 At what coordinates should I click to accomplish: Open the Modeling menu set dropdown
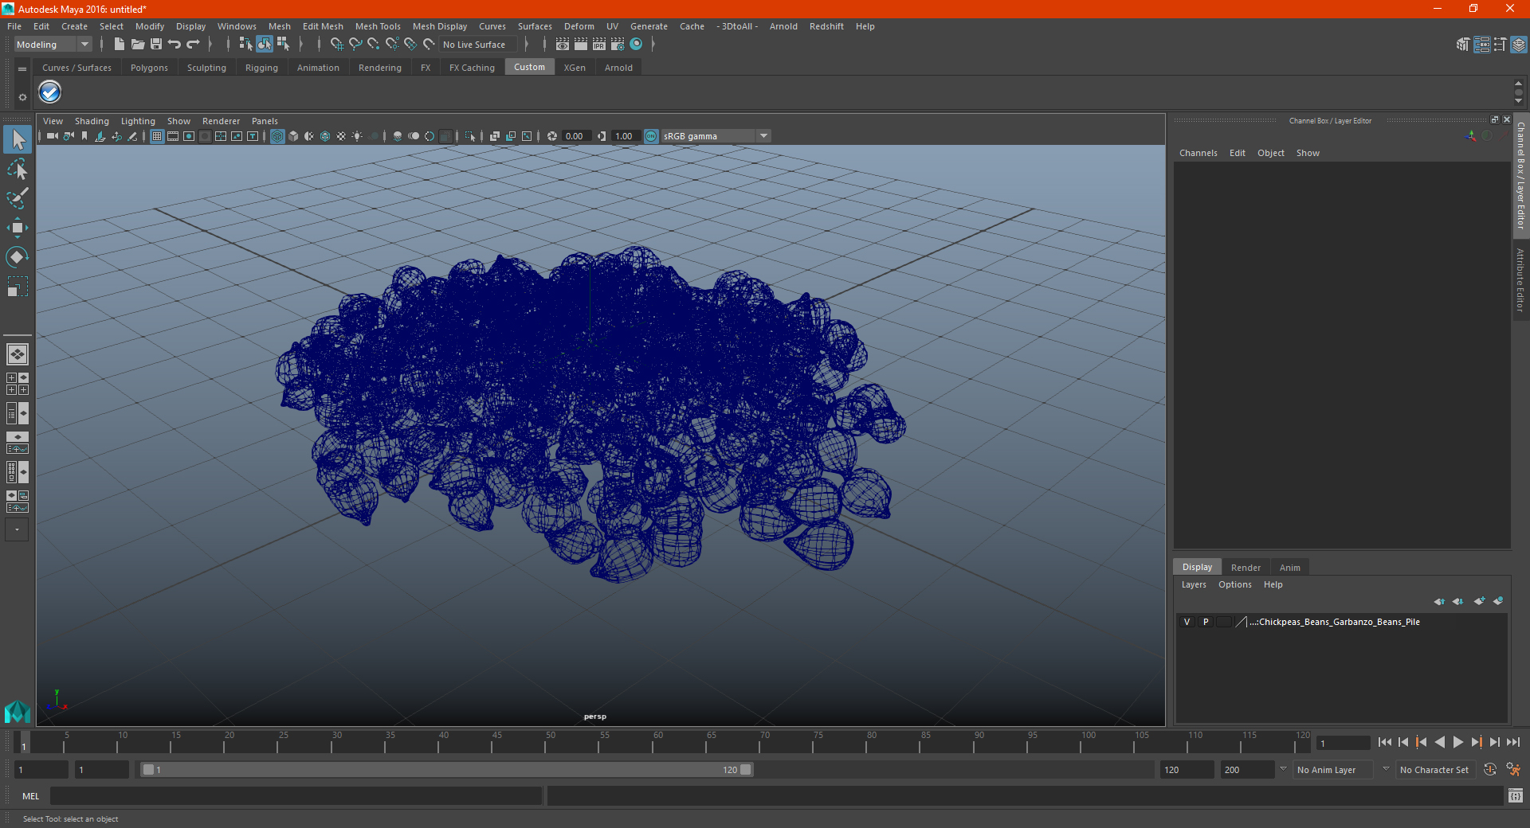click(53, 45)
